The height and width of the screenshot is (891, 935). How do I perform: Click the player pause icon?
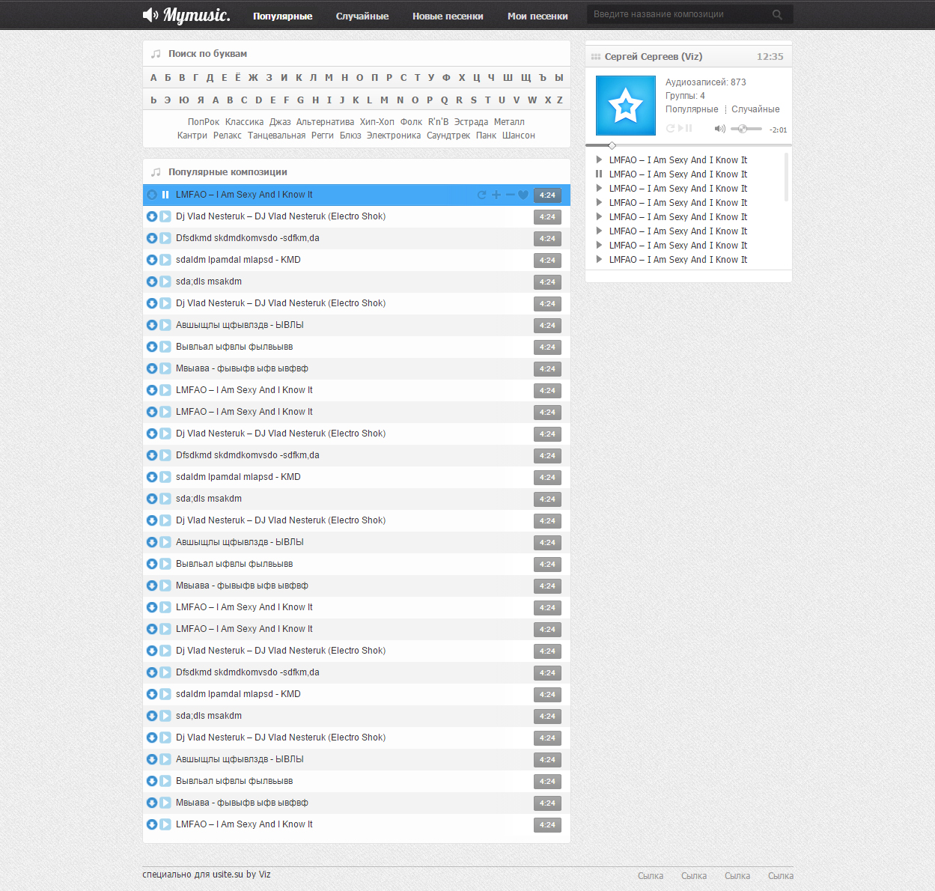point(689,129)
